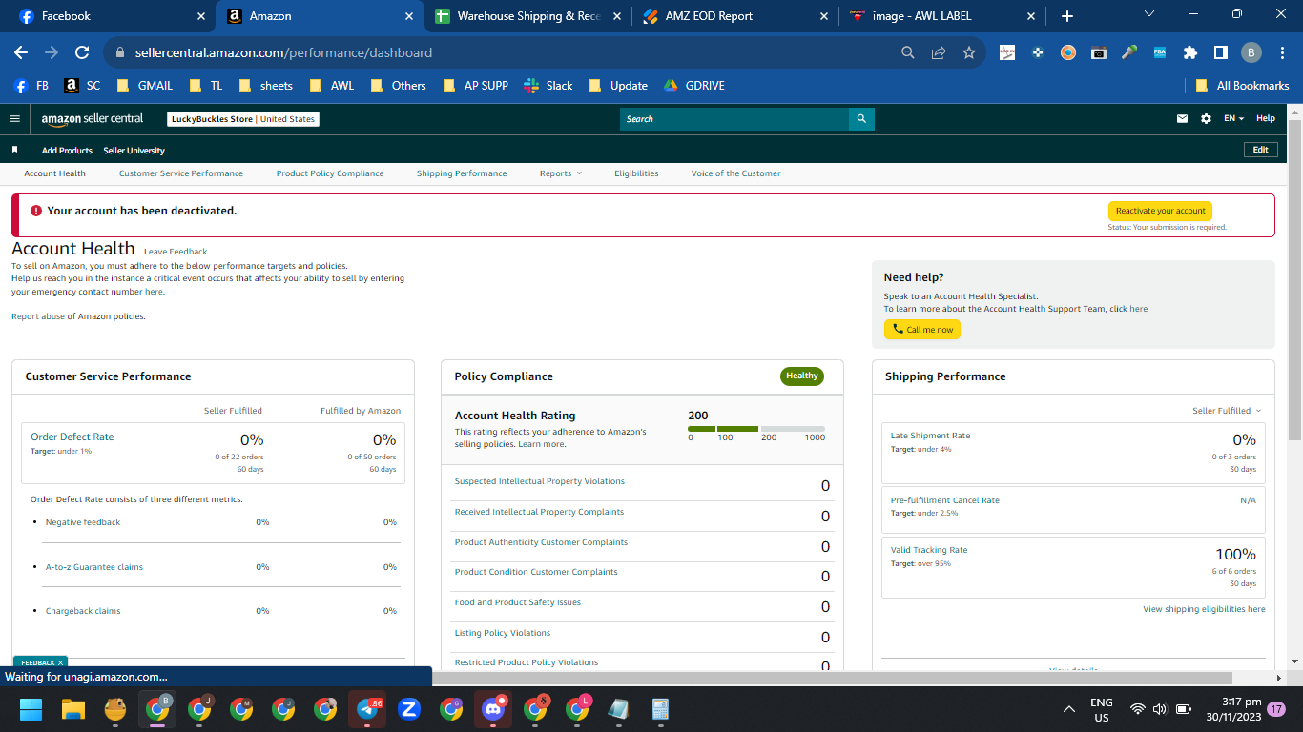Open Calculator from the taskbar
This screenshot has width=1303, height=732.
(x=661, y=709)
